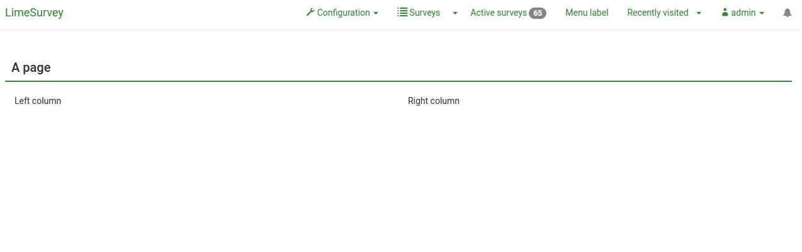Select the admin user menu label
Viewport: 802px width, 252px height.
tap(743, 13)
